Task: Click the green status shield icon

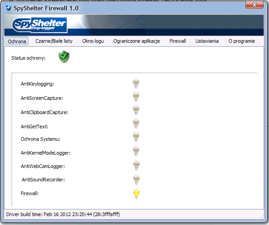Action: click(64, 57)
